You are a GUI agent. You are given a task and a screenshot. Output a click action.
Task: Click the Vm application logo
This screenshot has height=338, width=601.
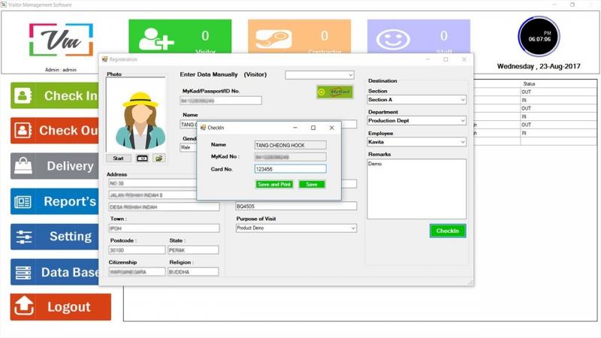[x=62, y=40]
